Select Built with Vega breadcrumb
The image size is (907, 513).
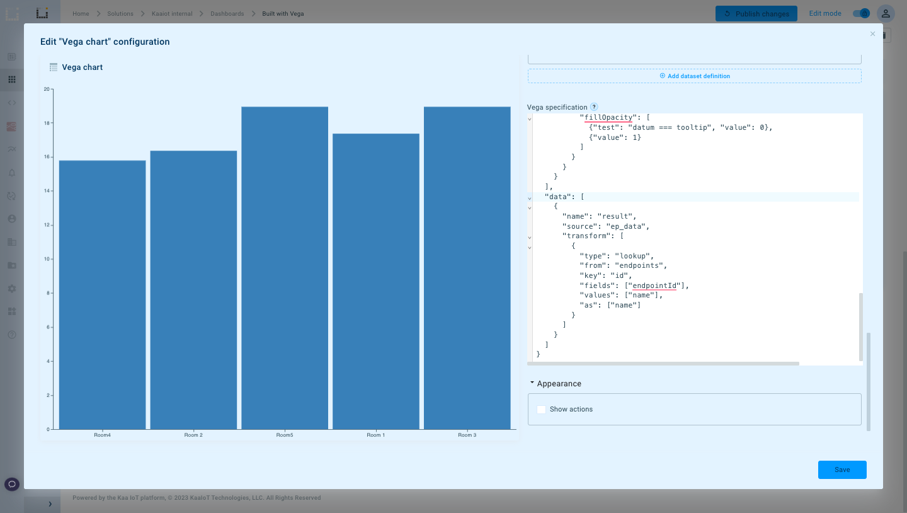coord(283,13)
